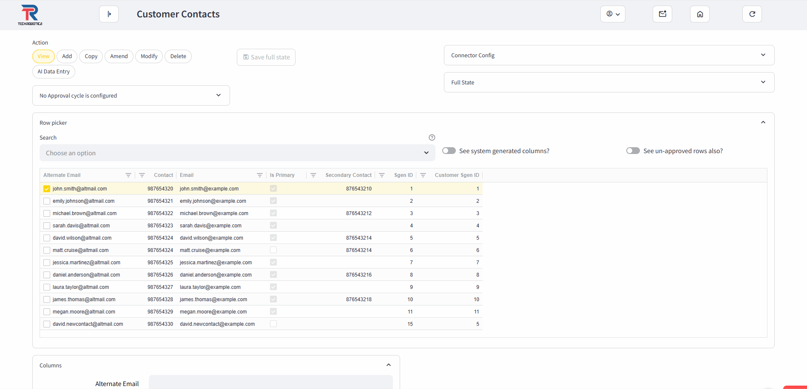
Task: Open the Full State dropdown
Action: pyautogui.click(x=609, y=82)
